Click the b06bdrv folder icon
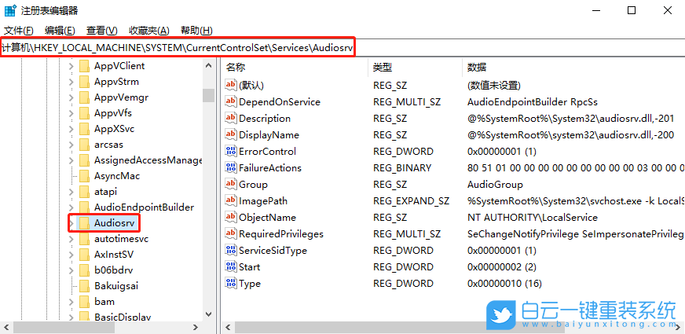 (84, 270)
